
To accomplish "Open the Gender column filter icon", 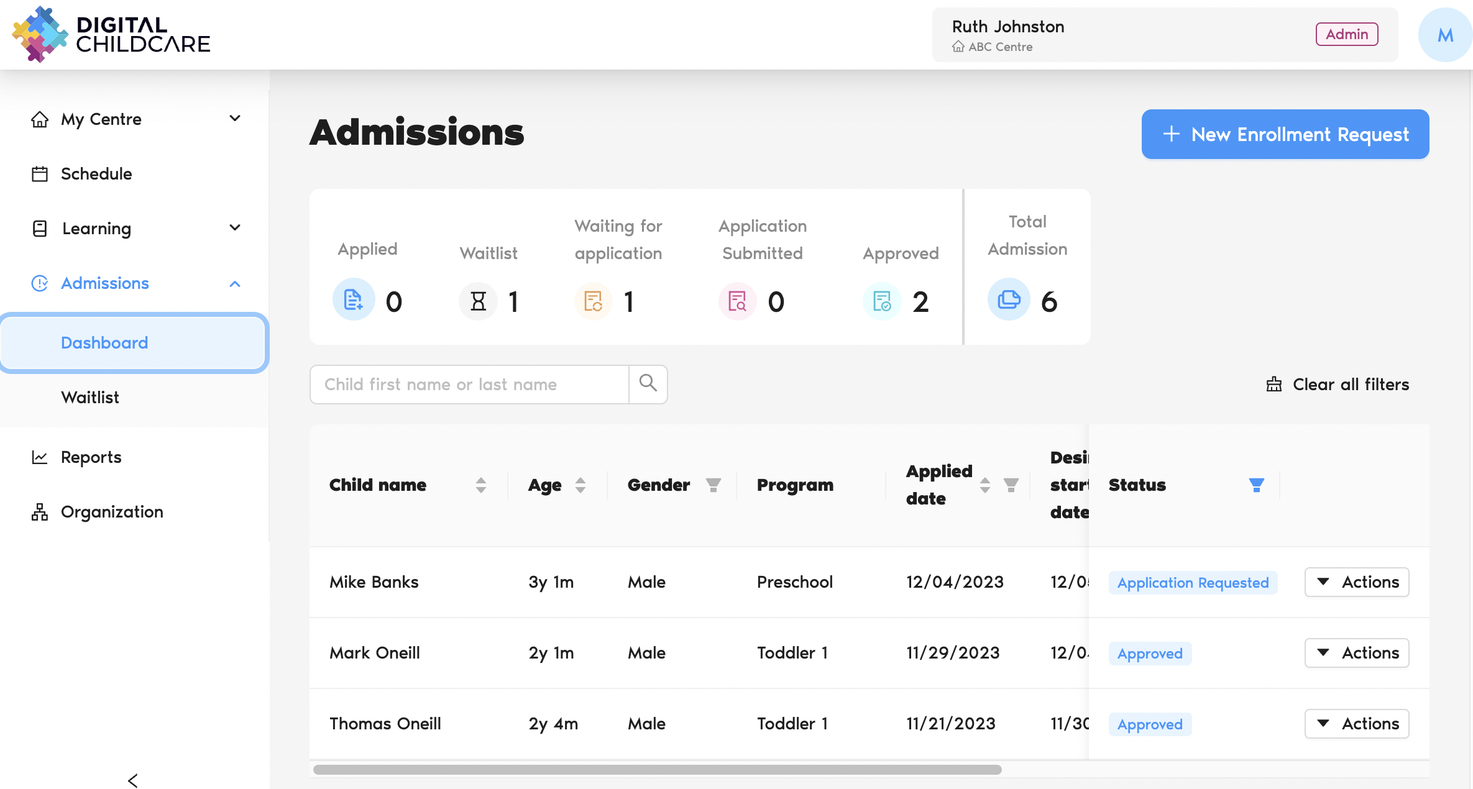I will (x=713, y=485).
